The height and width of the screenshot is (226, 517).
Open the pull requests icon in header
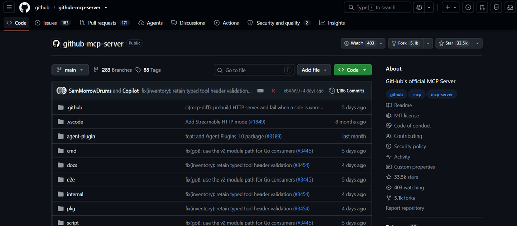point(482,7)
